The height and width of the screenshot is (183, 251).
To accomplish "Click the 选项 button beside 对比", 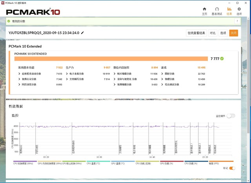I will 223,33.
